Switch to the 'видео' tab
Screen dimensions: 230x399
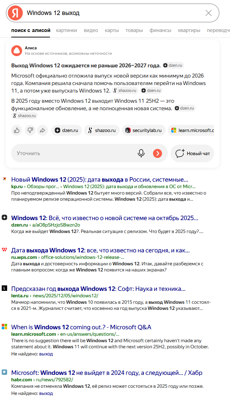[x=91, y=30]
